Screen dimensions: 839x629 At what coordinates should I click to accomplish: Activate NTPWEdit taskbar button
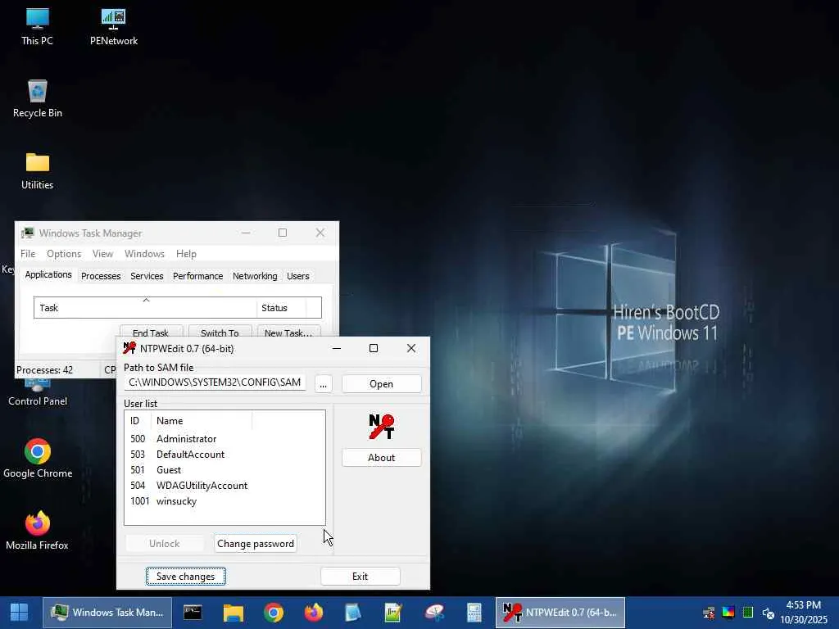[560, 613]
